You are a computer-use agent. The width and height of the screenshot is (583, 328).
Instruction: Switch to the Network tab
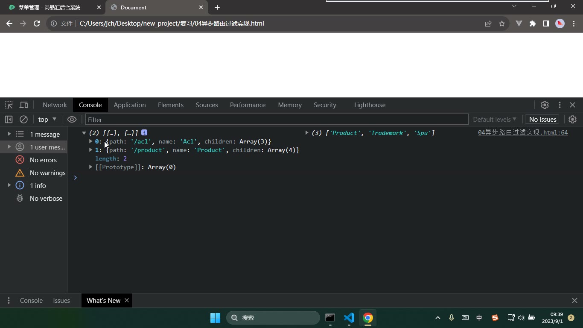click(x=55, y=105)
